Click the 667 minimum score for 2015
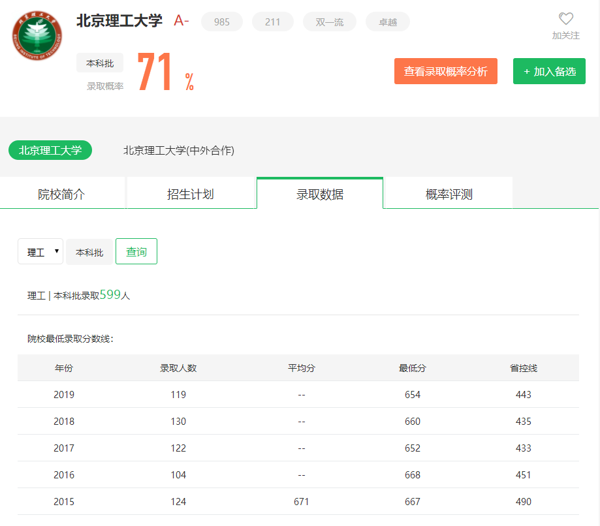The image size is (600, 526). click(x=413, y=501)
